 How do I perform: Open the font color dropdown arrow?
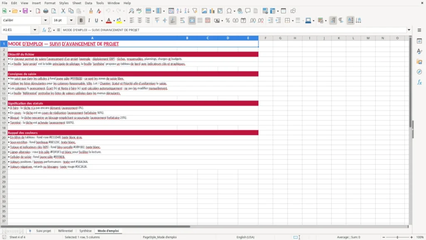point(114,21)
